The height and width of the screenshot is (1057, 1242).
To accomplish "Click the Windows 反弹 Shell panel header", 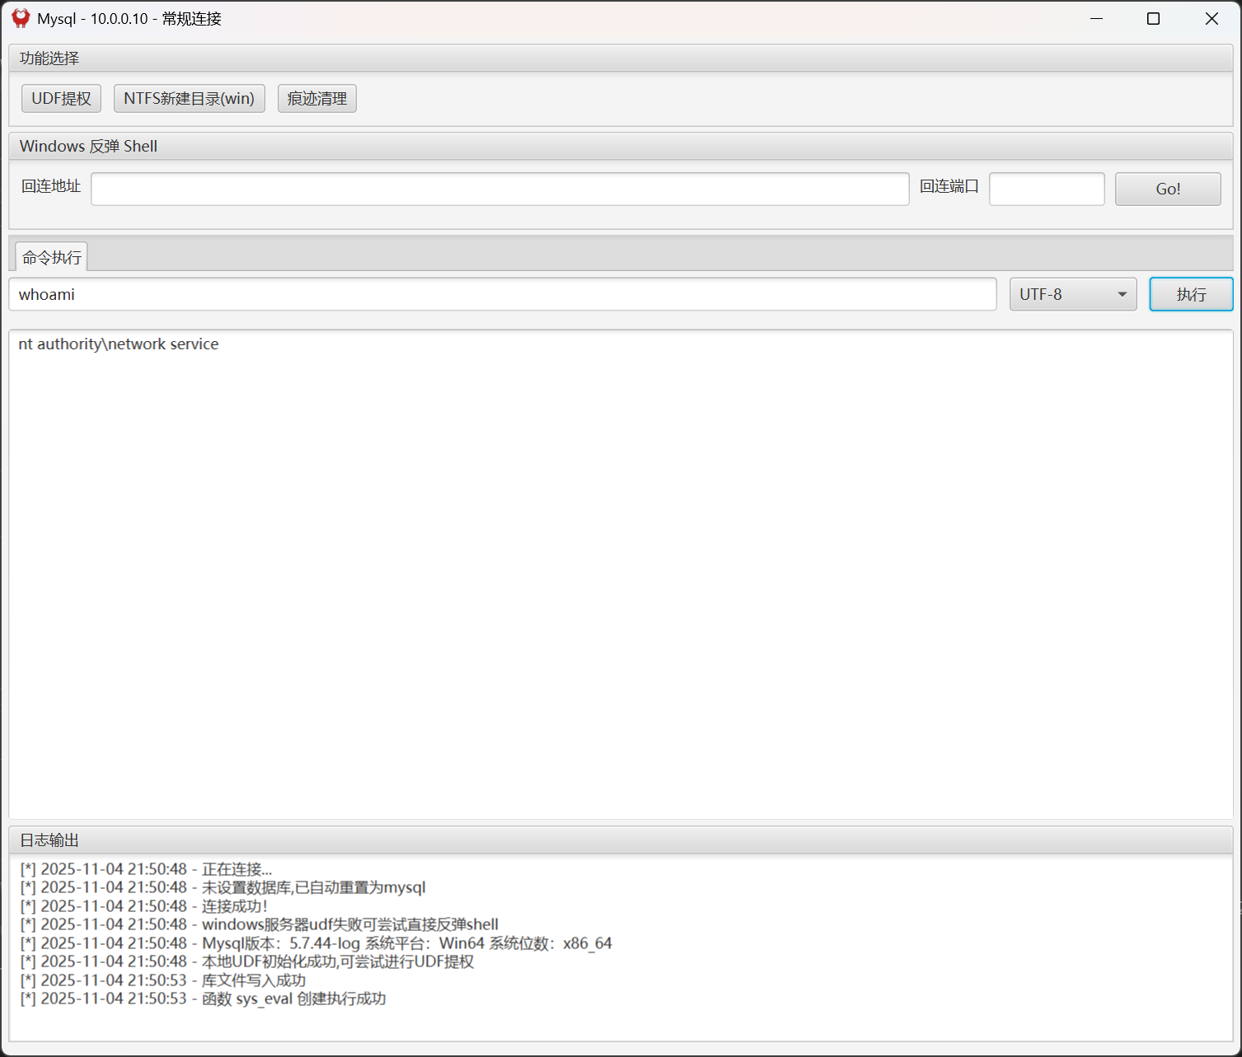I will [88, 146].
